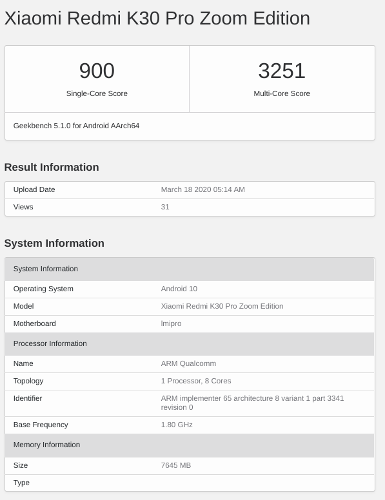Click the 1.80 GHz base frequency value

point(177,425)
